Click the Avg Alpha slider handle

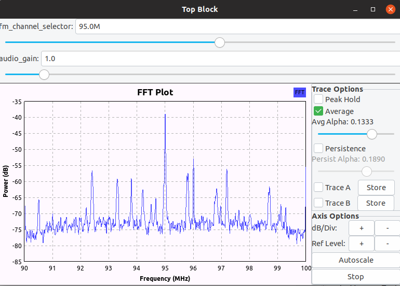click(372, 134)
